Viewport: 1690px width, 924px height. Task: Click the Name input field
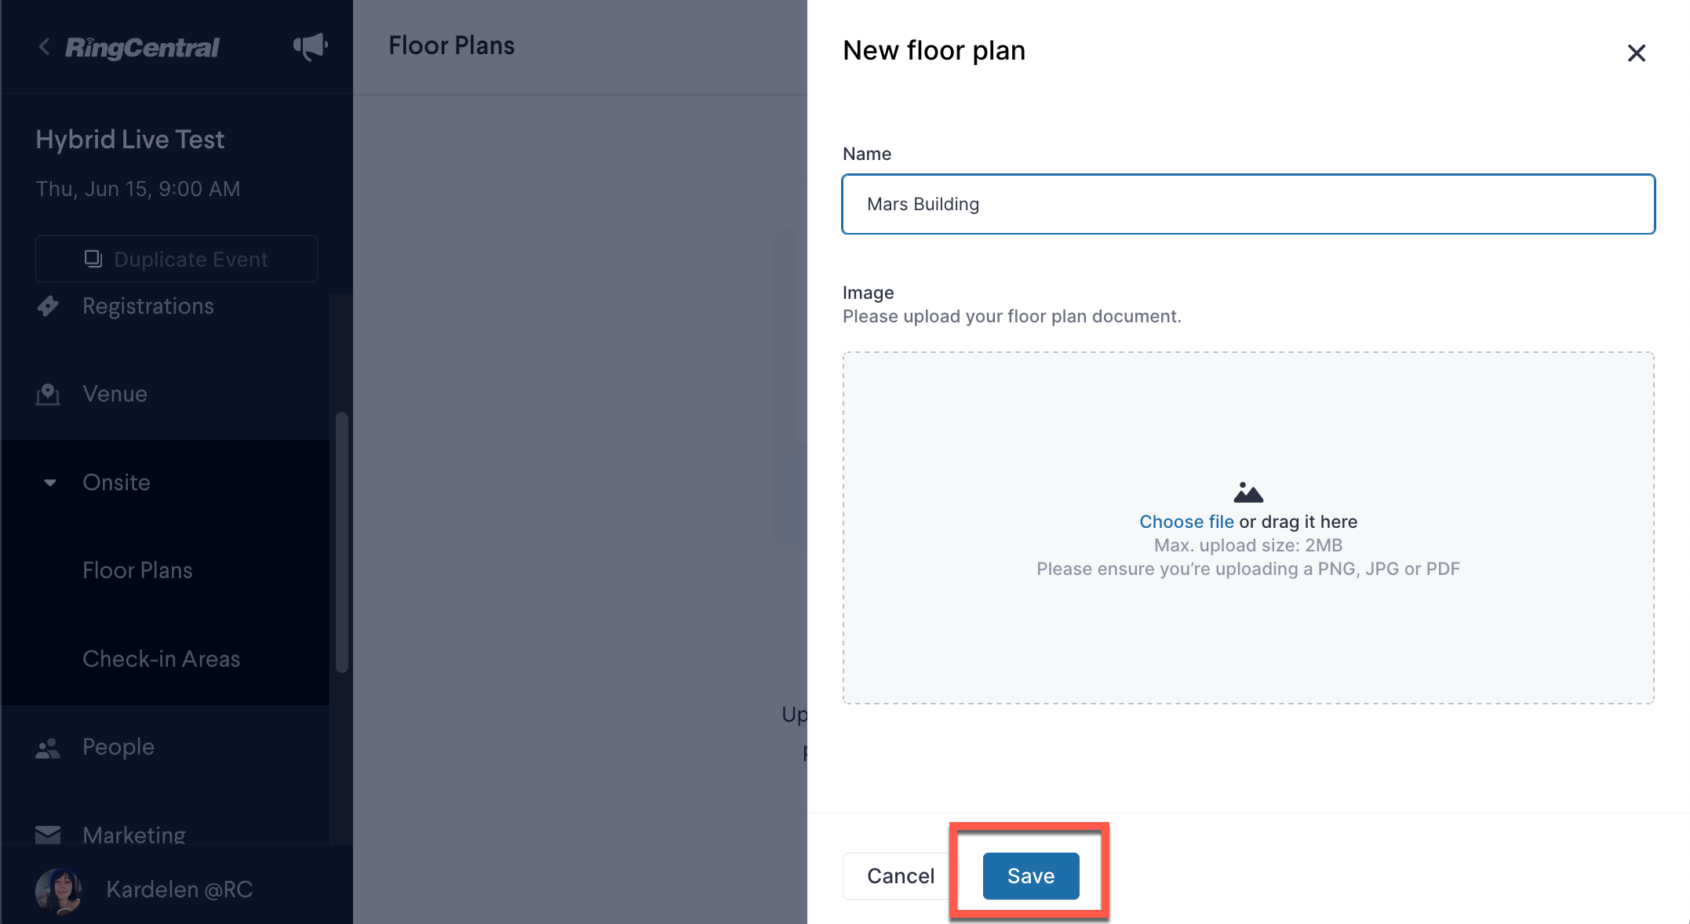pyautogui.click(x=1248, y=204)
